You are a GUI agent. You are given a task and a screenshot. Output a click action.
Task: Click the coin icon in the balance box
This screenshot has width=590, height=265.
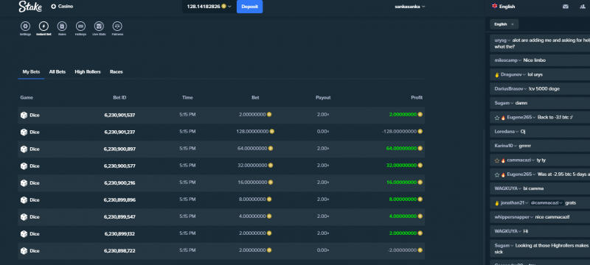224,7
